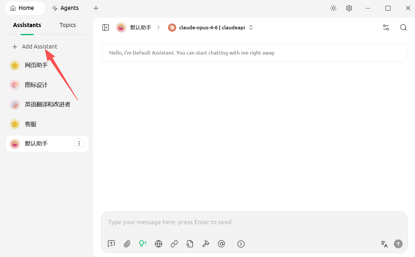This screenshot has width=415, height=257.
Task: Switch to the Topics tab
Action: point(68,25)
